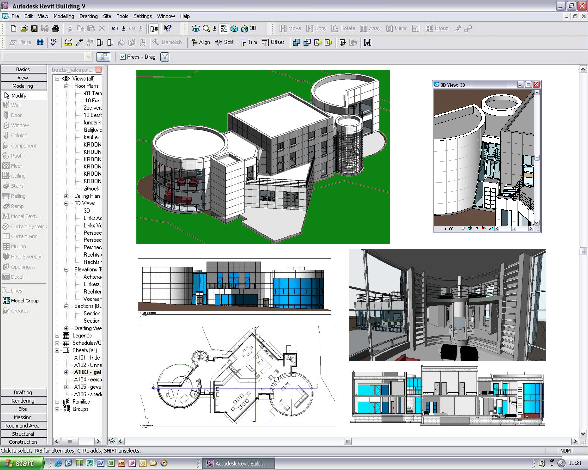This screenshot has width=588, height=470.
Task: Click the Save disk icon
Action: click(35, 29)
